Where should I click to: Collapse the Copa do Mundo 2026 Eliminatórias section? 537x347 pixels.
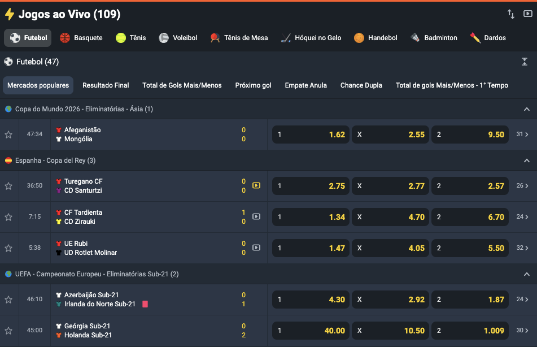(526, 109)
